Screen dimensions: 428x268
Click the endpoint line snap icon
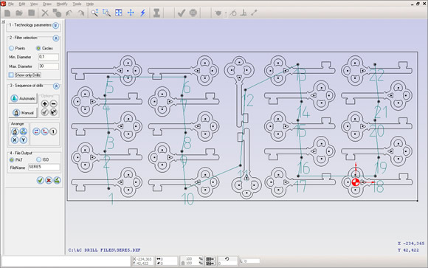[254, 13]
